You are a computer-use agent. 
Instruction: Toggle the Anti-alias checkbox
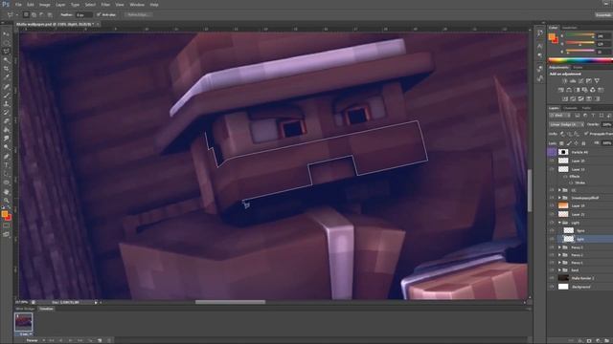pos(99,15)
